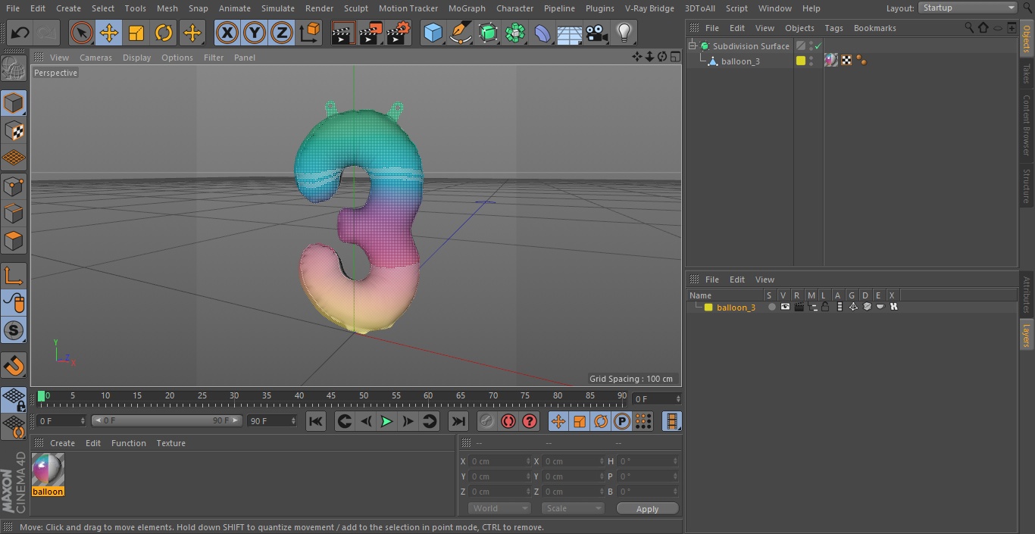Open the Array modeling objects icon
The width and height of the screenshot is (1035, 534).
coord(515,33)
